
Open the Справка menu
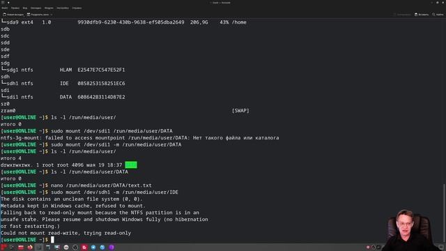[x=77, y=8]
